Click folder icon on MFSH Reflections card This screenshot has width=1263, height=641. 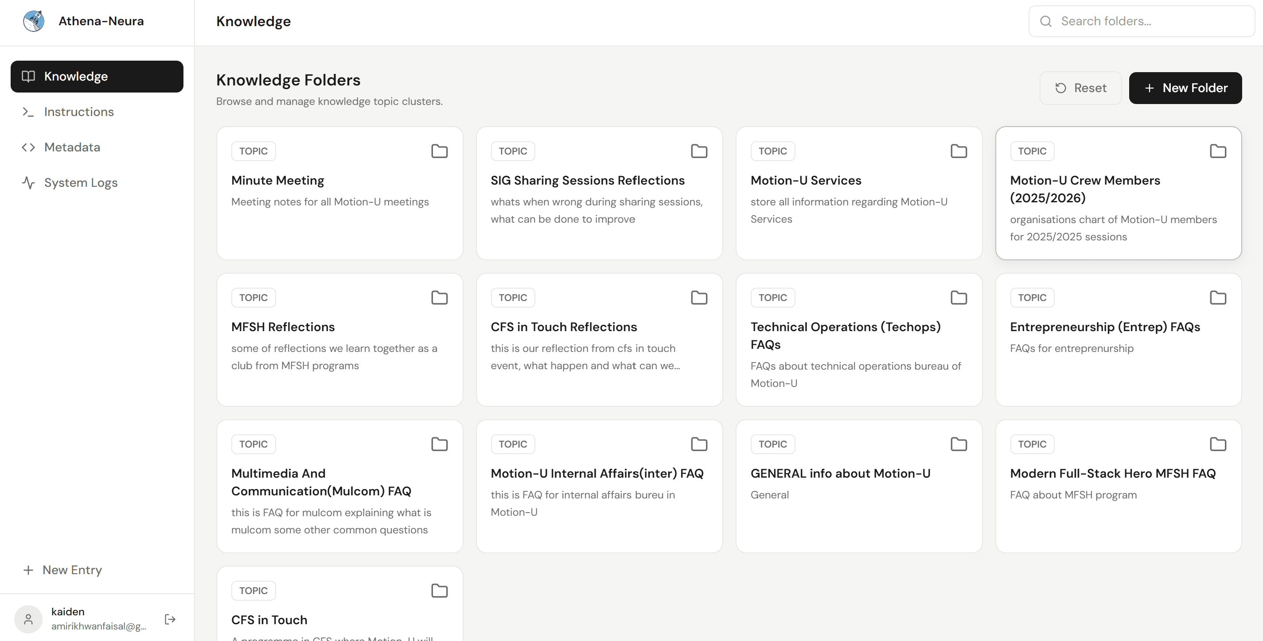439,297
